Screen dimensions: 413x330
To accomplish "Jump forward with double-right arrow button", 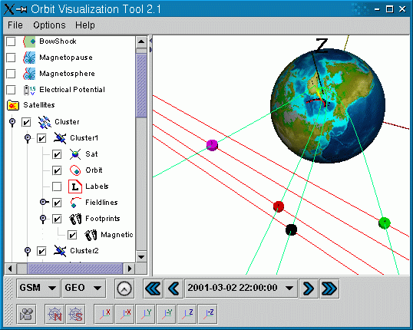I will click(329, 289).
